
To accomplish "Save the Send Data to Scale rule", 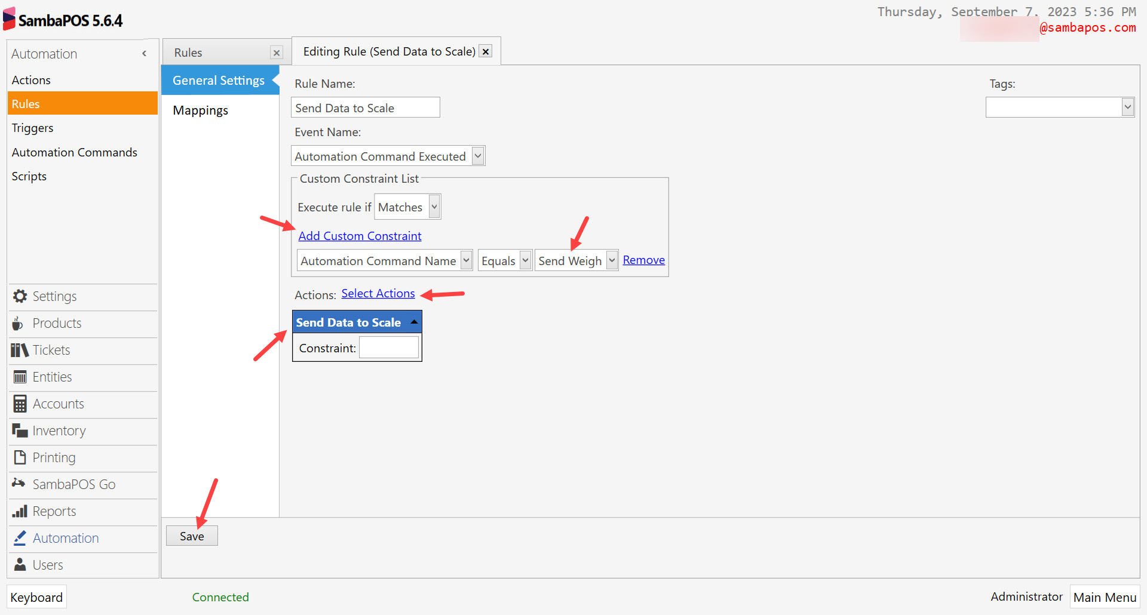I will point(192,536).
